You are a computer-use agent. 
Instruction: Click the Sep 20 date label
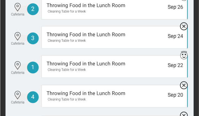tap(175, 95)
